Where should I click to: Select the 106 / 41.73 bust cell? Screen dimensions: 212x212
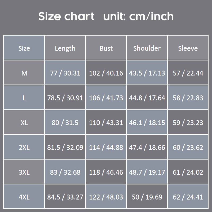(106, 98)
